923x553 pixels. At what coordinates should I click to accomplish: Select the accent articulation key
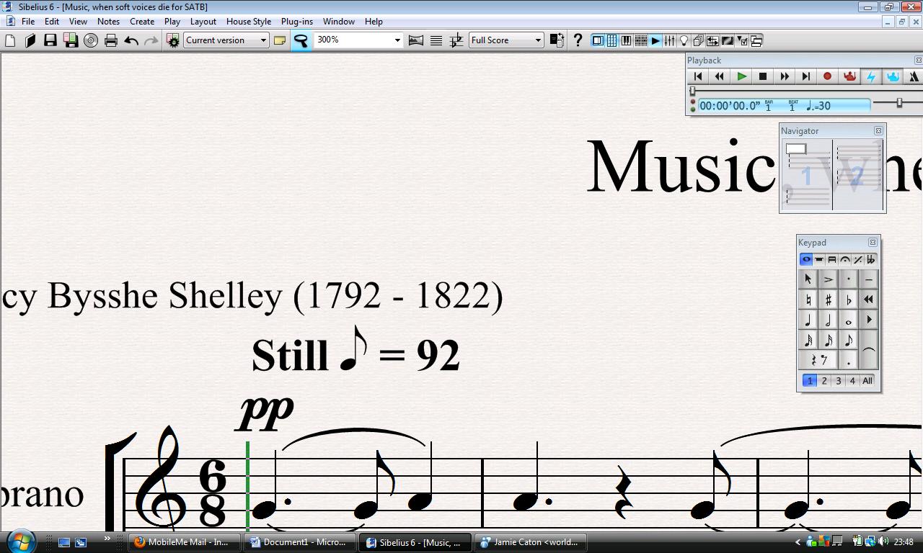pos(828,279)
